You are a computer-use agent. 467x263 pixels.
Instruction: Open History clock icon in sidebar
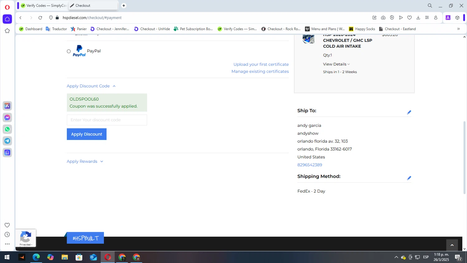tap(7, 235)
